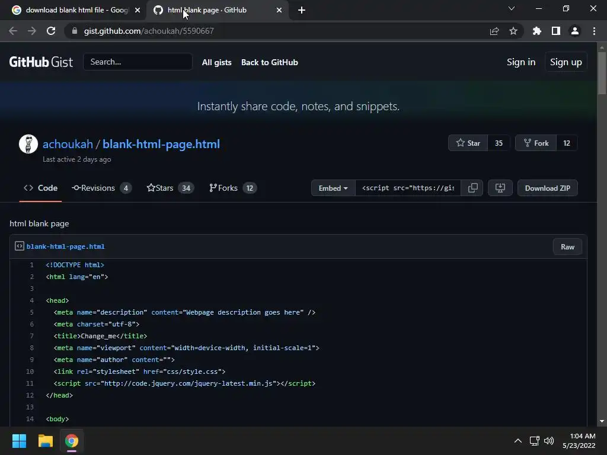The width and height of the screenshot is (607, 455).
Task: Click line number 1
Action: [32, 265]
